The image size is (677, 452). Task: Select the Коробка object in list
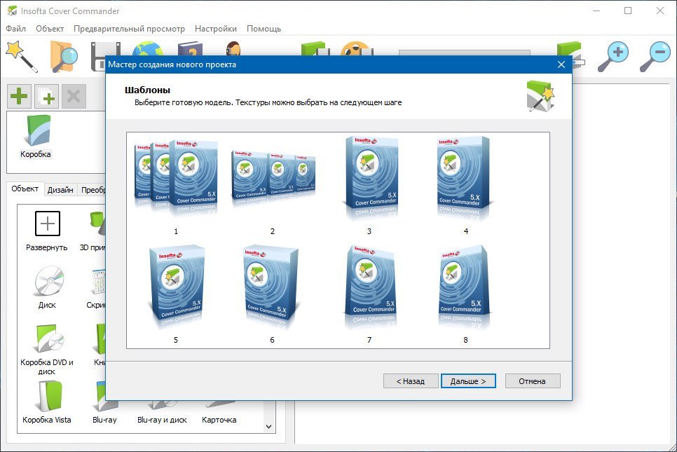tap(36, 137)
